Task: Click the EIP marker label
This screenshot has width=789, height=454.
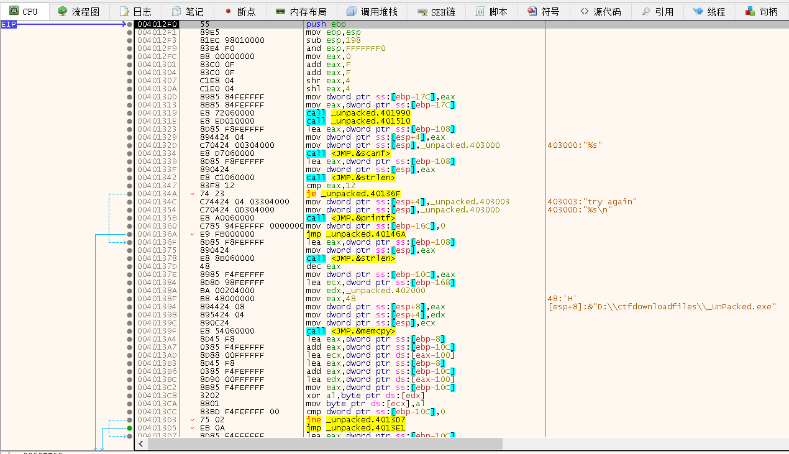Action: click(9, 24)
